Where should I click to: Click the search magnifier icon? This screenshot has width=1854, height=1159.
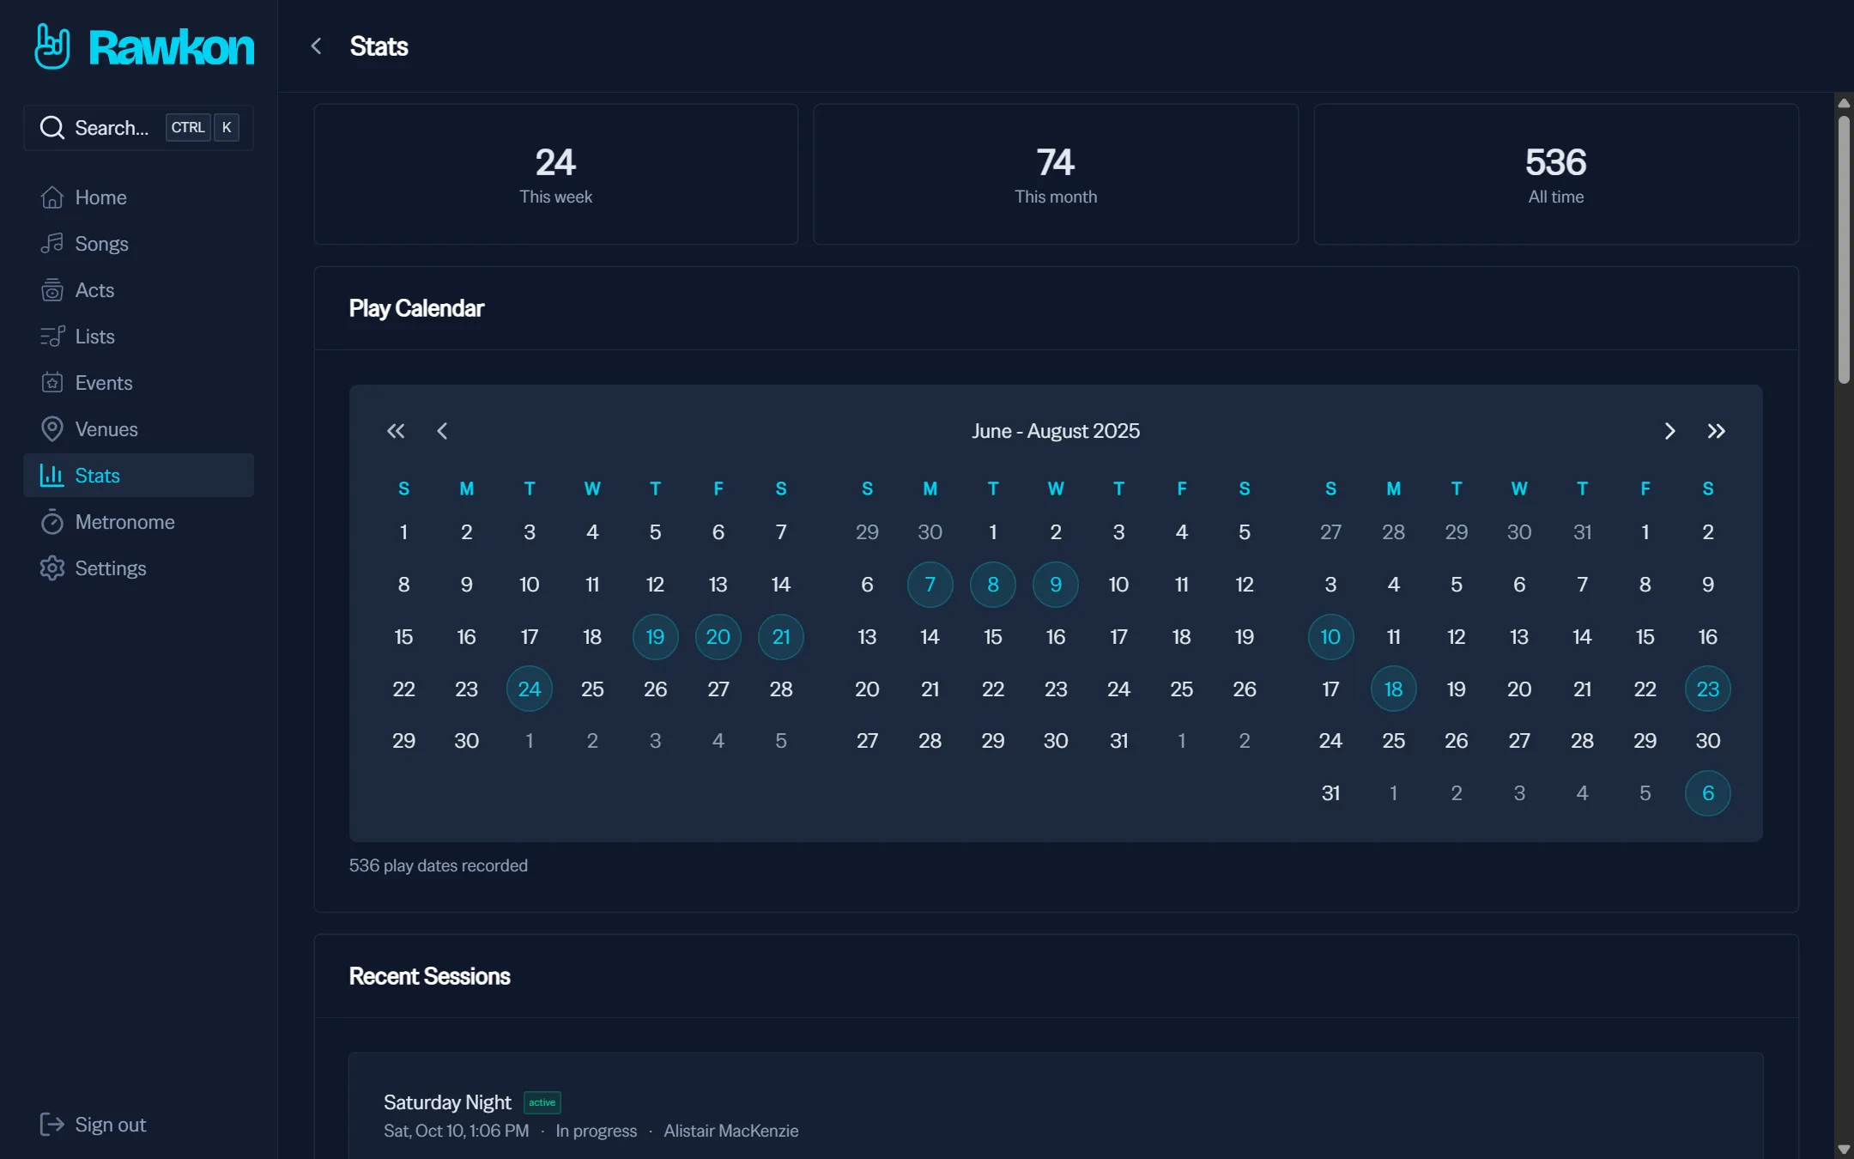52,128
